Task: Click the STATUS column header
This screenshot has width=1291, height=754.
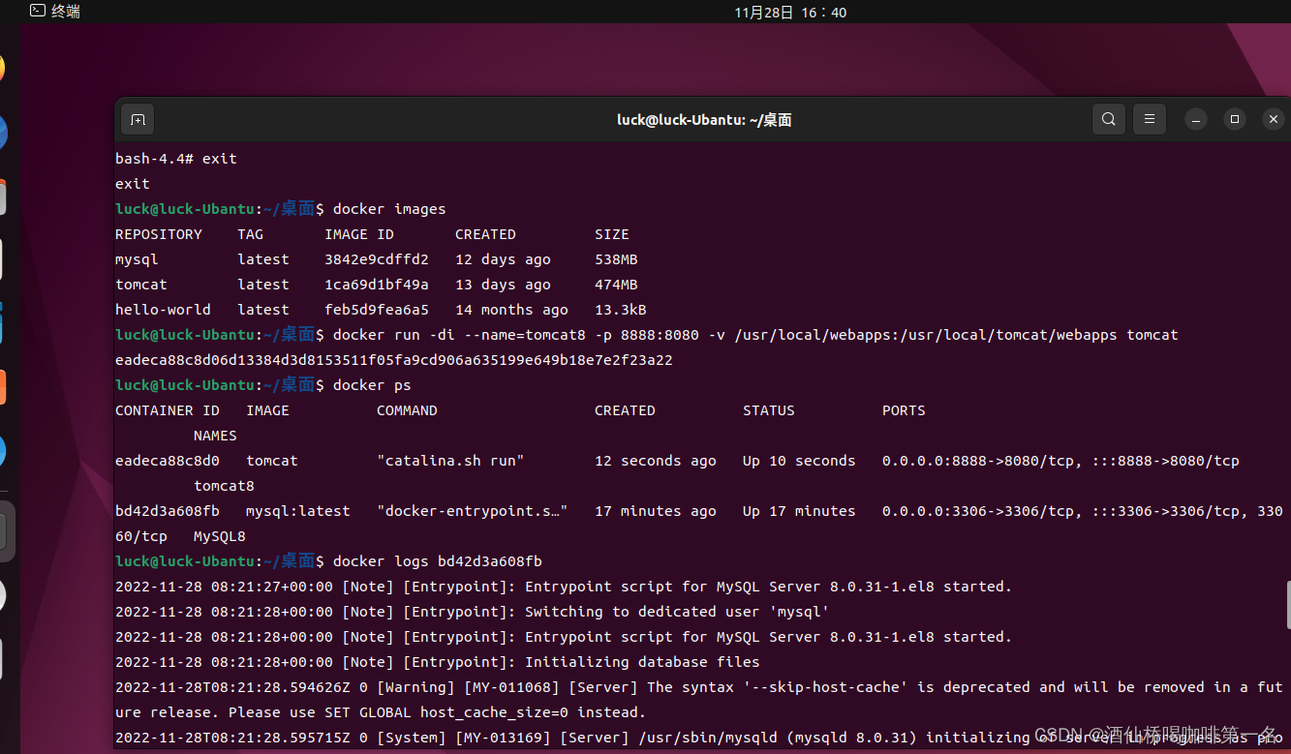Action: (769, 410)
